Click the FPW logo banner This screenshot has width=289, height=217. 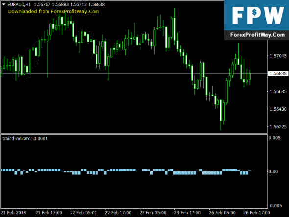pyautogui.click(x=257, y=15)
